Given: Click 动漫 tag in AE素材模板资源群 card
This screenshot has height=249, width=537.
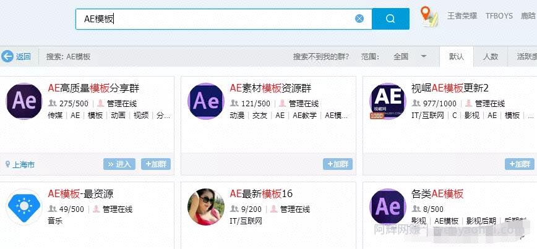Looking at the screenshot, I should tap(237, 116).
